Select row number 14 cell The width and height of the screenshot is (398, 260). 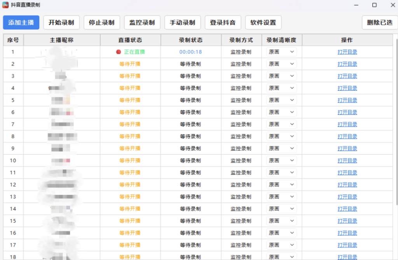13,209
